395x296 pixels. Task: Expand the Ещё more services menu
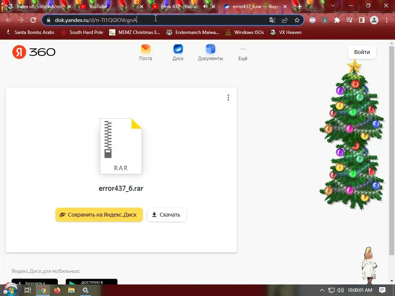click(x=243, y=54)
